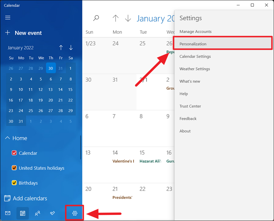The image size is (274, 221).
Task: Select the Calendar view icon
Action: [x=22, y=213]
